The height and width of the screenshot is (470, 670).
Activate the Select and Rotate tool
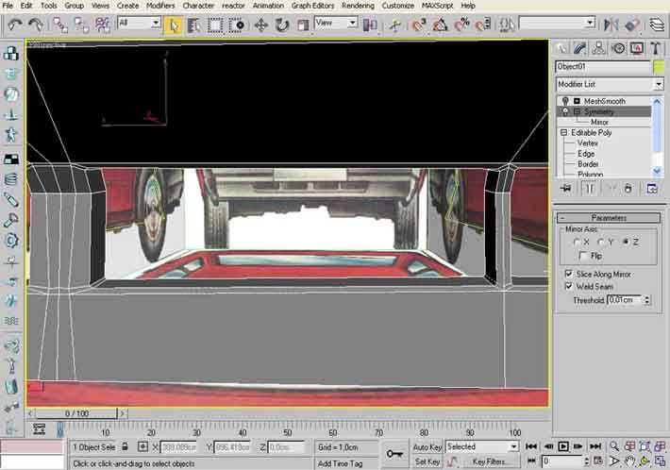coord(281,25)
